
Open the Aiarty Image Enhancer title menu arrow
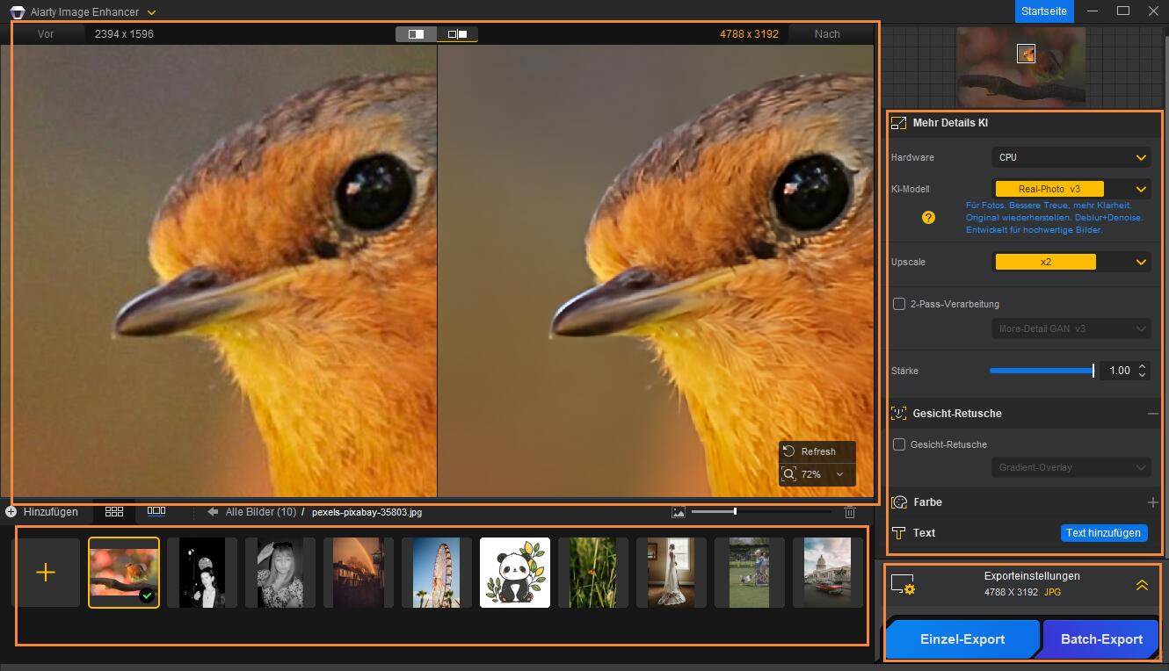(x=152, y=12)
